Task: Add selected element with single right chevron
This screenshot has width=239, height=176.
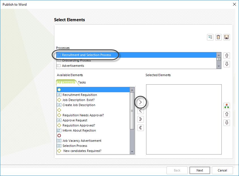Action: [x=140, y=102]
